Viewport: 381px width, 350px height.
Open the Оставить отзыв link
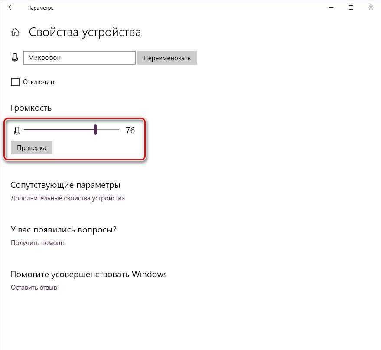[x=34, y=288]
